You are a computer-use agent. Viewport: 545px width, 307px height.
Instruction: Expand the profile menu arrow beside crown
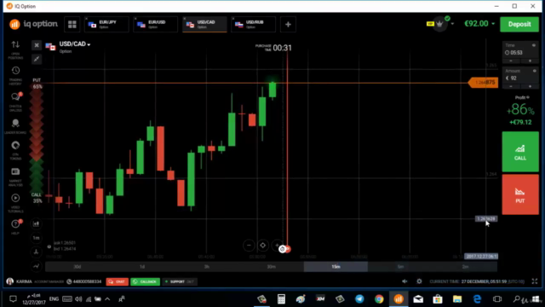[x=452, y=24]
